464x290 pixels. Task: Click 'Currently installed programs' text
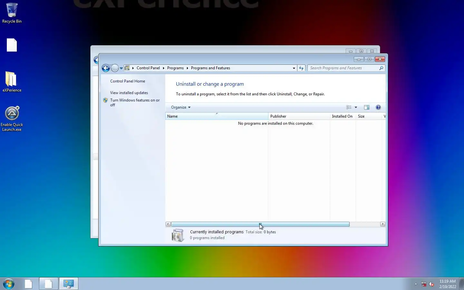(x=217, y=232)
